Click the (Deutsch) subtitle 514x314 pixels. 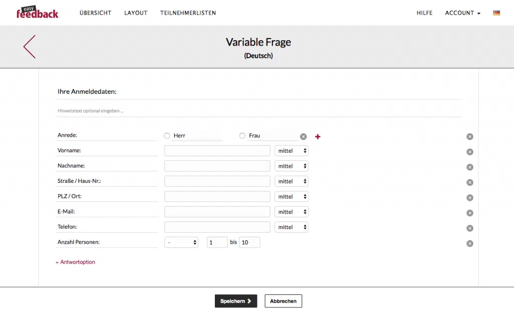click(259, 56)
